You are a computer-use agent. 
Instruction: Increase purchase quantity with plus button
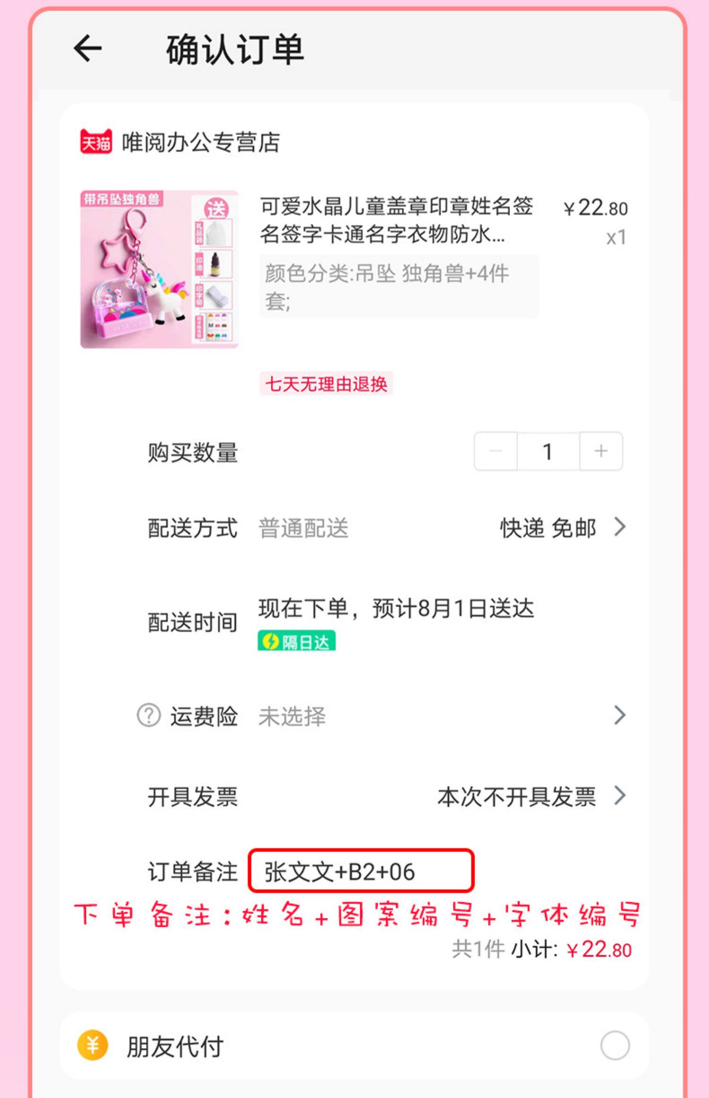601,451
